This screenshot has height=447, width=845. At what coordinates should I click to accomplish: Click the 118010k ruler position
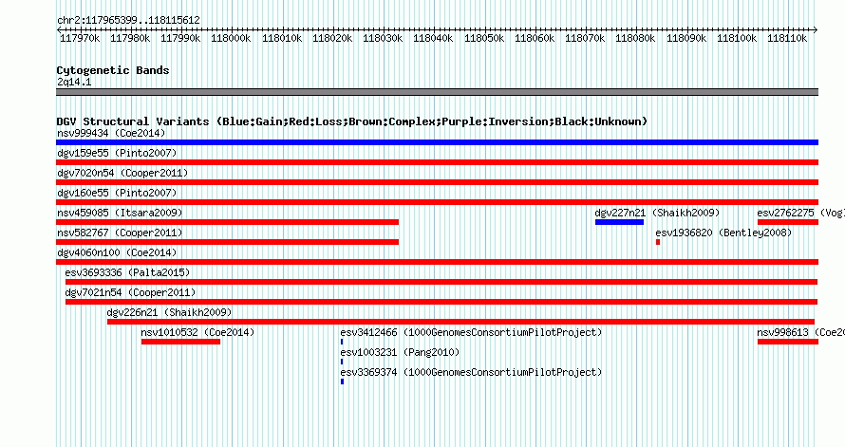282,38
